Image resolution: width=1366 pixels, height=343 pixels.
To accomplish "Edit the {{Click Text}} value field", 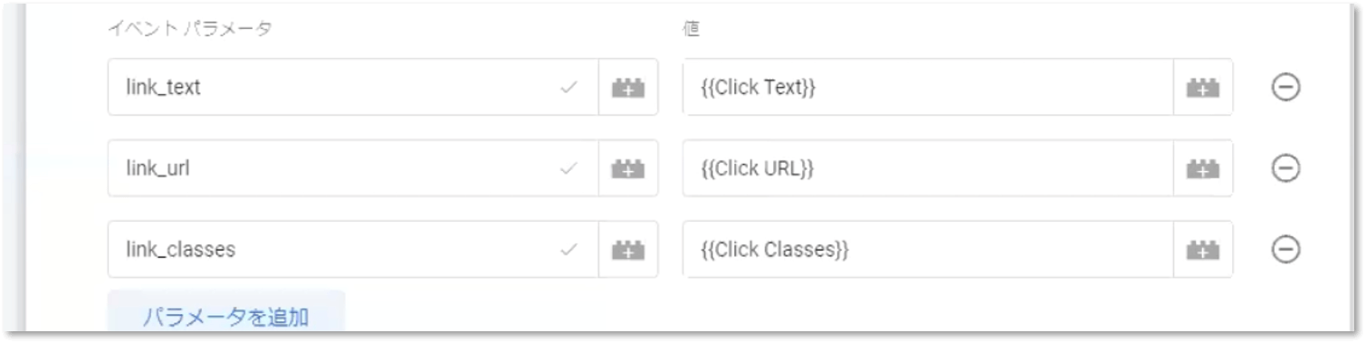I will tap(929, 88).
